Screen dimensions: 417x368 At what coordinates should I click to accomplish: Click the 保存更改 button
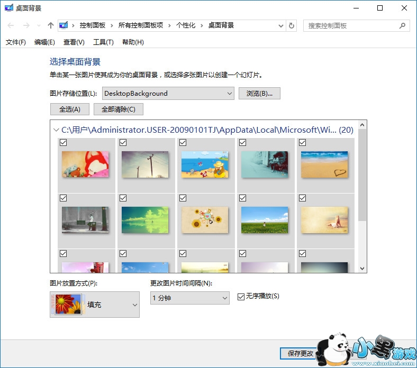point(301,353)
